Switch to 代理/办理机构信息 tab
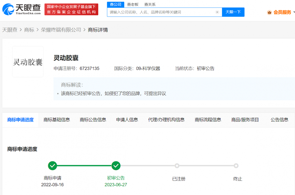The height and width of the screenshot is (195, 295). coord(166,120)
